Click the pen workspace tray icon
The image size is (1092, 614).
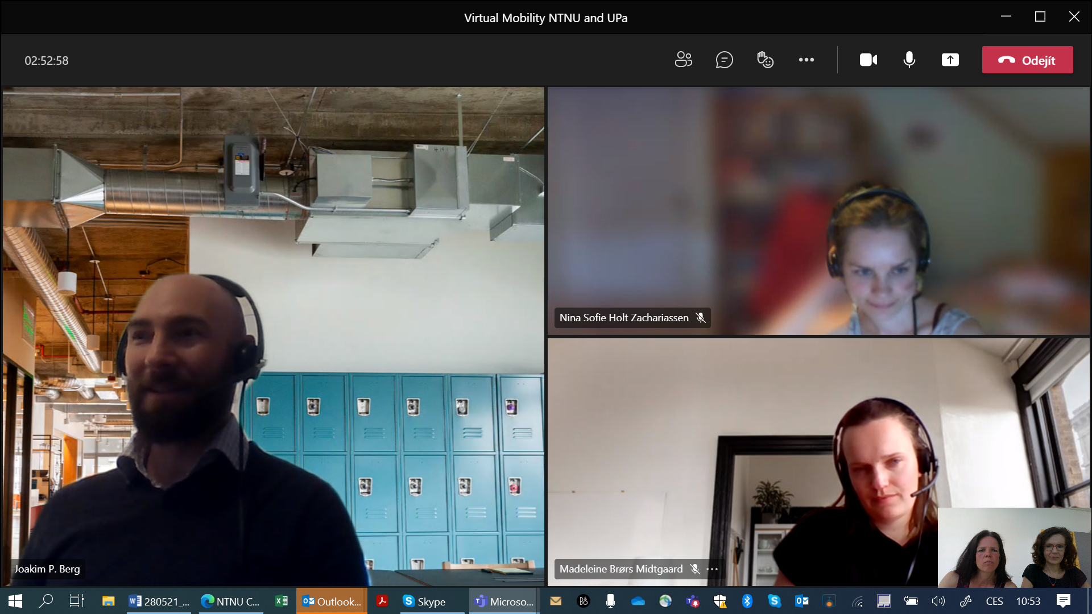coord(966,601)
